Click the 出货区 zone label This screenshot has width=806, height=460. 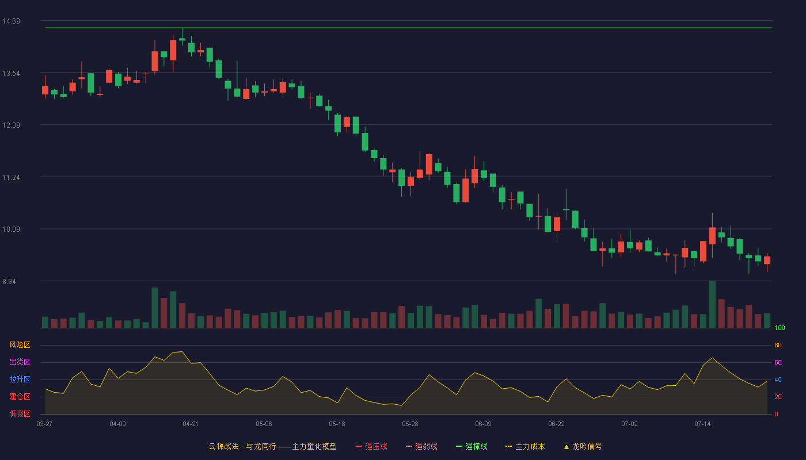click(x=20, y=362)
